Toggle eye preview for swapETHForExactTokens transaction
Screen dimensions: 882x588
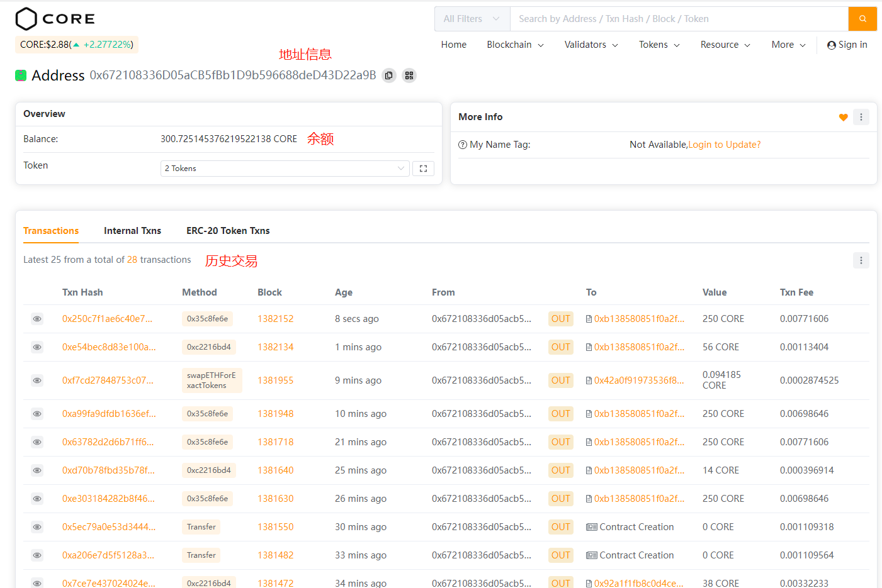coord(37,380)
